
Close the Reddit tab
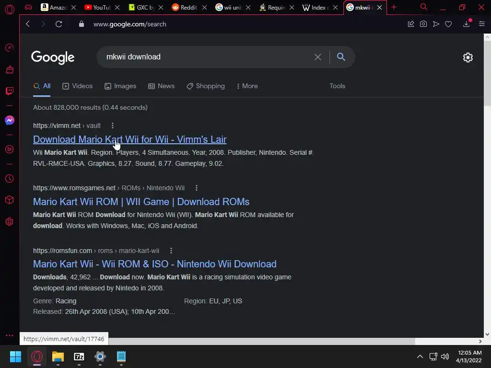(x=204, y=7)
